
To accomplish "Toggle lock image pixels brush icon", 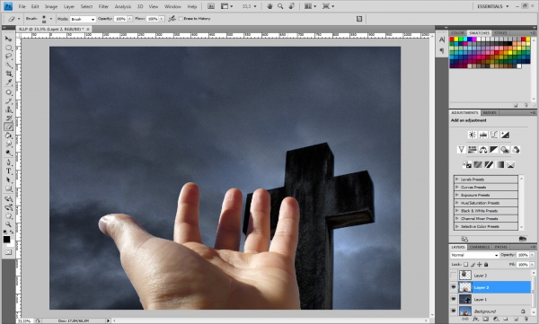I will [473, 265].
